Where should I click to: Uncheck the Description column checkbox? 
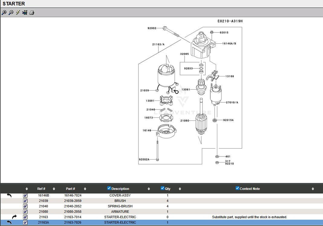(109, 188)
